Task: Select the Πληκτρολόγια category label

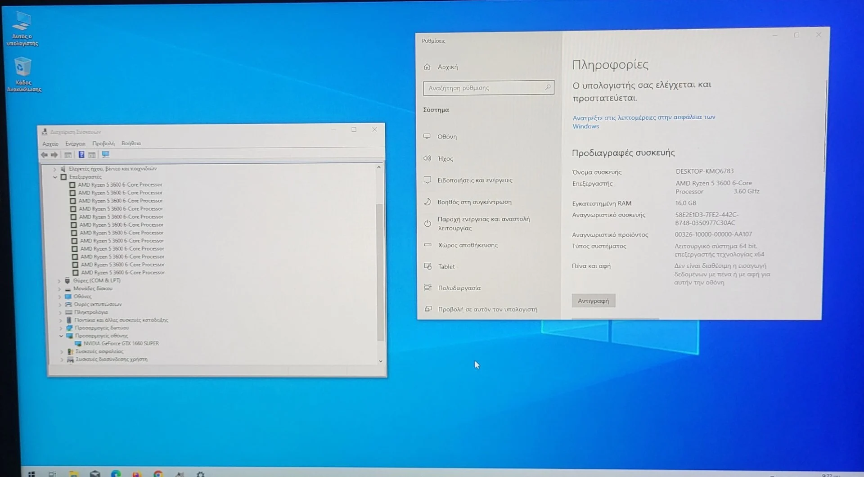Action: [x=91, y=312]
